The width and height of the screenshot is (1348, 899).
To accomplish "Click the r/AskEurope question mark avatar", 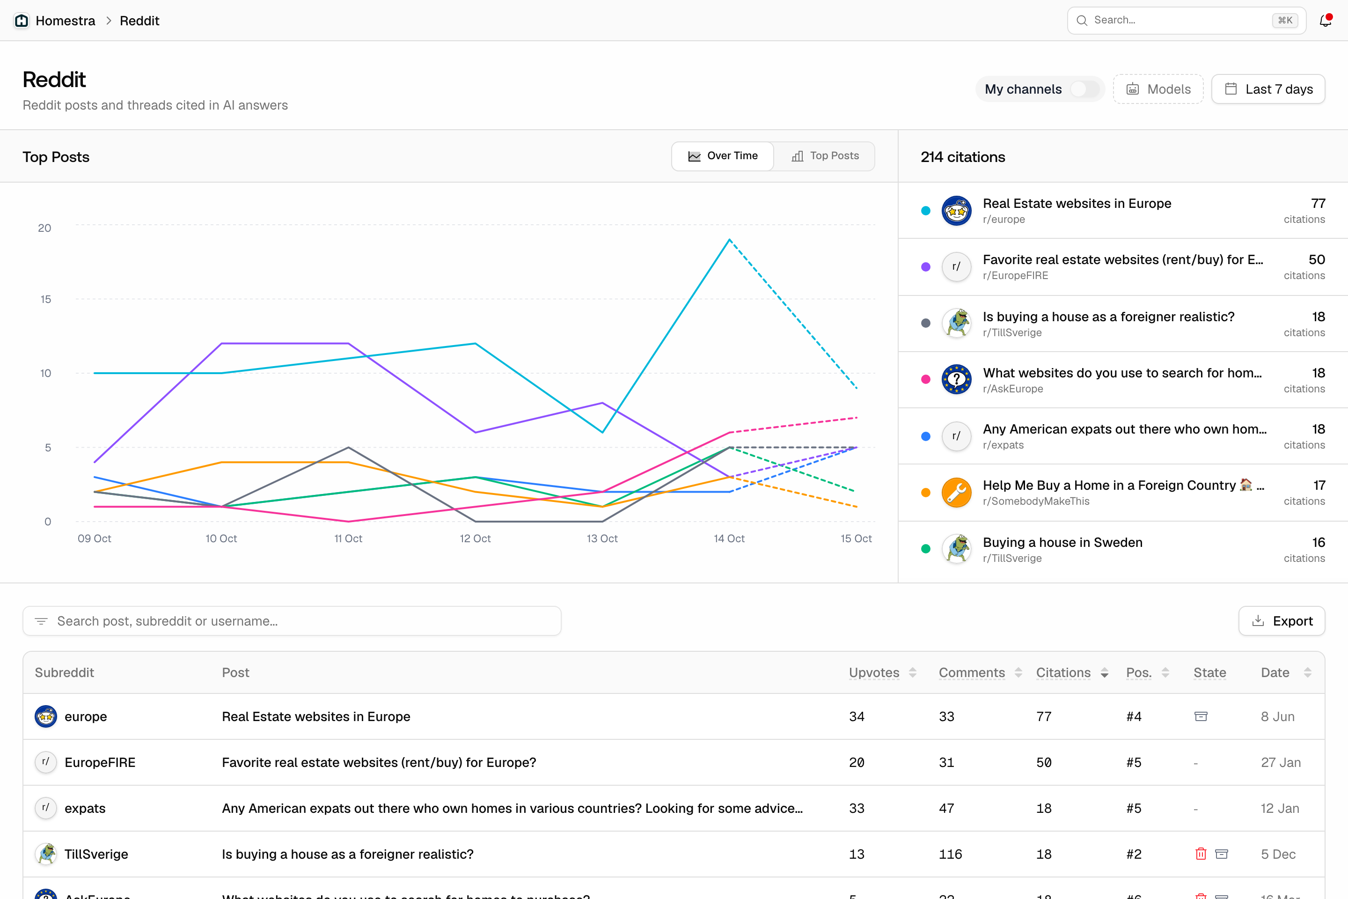I will (956, 379).
